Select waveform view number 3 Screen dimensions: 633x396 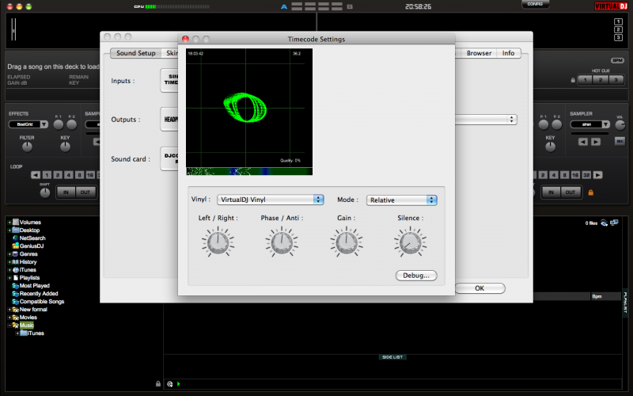[618, 37]
